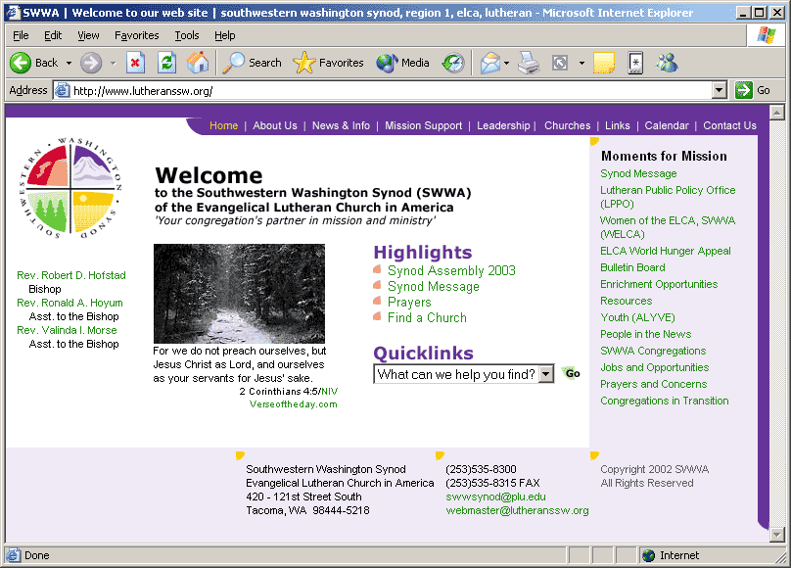Open Find a Church link

coord(427,318)
